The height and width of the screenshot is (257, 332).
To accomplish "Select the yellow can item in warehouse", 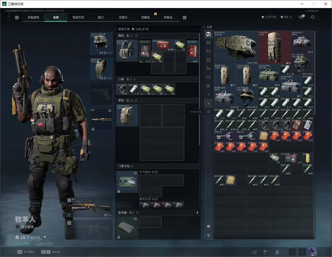I will coord(308,158).
